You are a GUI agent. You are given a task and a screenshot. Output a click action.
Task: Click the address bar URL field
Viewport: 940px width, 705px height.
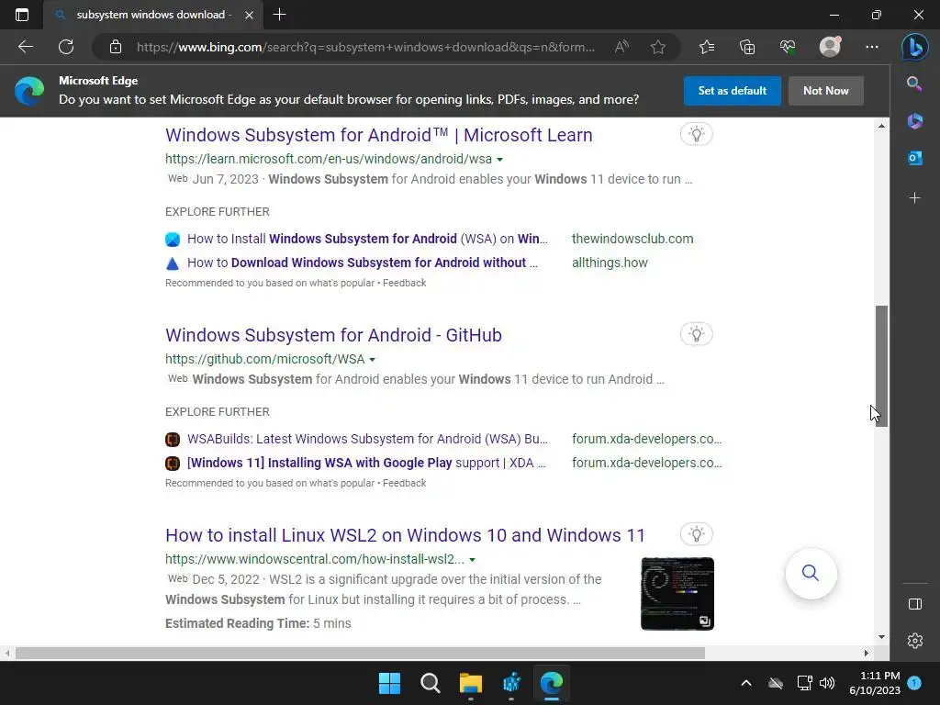[365, 47]
